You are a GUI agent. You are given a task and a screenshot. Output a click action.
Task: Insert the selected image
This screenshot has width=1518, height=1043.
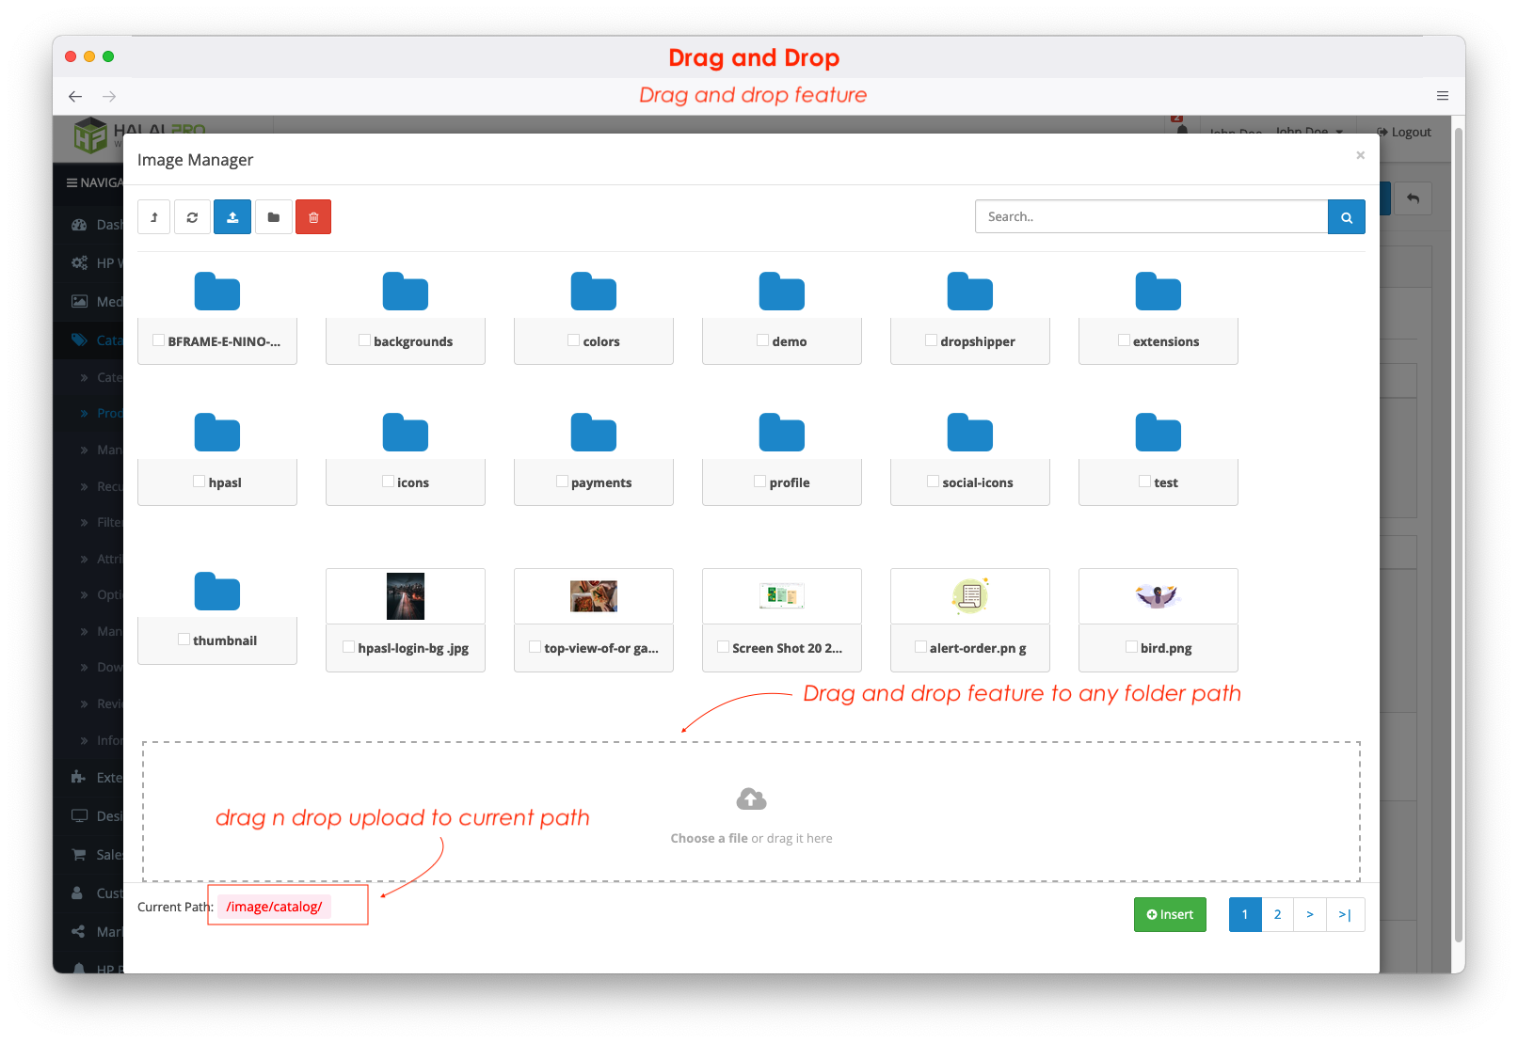tap(1170, 914)
